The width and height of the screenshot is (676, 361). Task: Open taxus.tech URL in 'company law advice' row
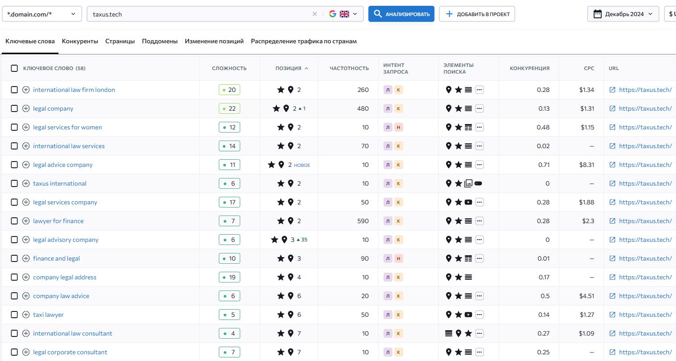point(645,296)
